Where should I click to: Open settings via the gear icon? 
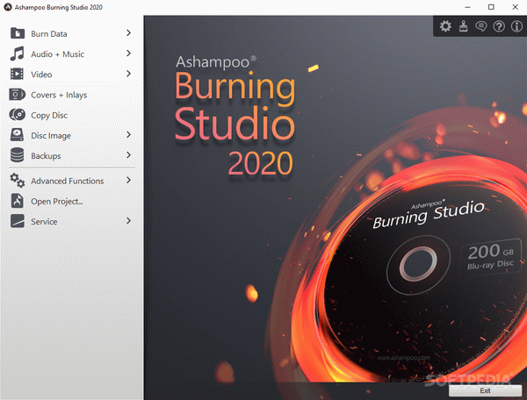(x=445, y=26)
